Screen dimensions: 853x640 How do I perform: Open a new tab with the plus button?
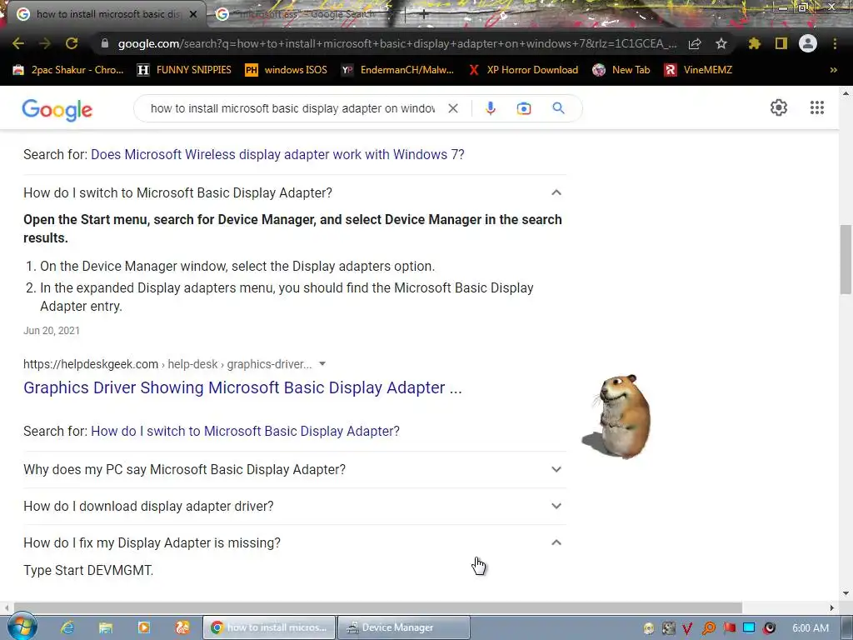[x=423, y=14]
